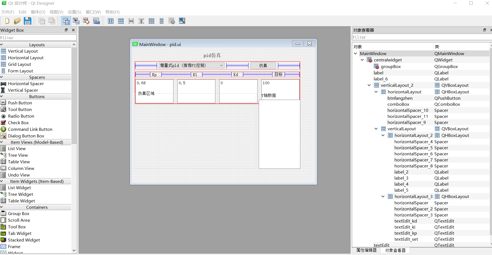Click the Adjust Size toolbar icon

coord(182,21)
